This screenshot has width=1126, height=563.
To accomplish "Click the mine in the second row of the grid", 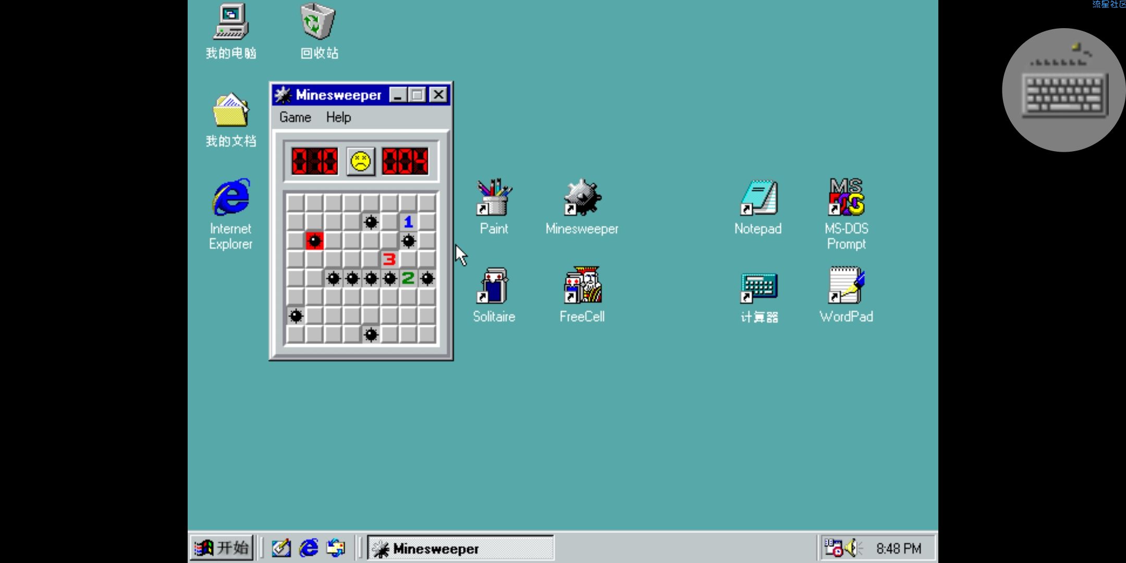I will (371, 222).
